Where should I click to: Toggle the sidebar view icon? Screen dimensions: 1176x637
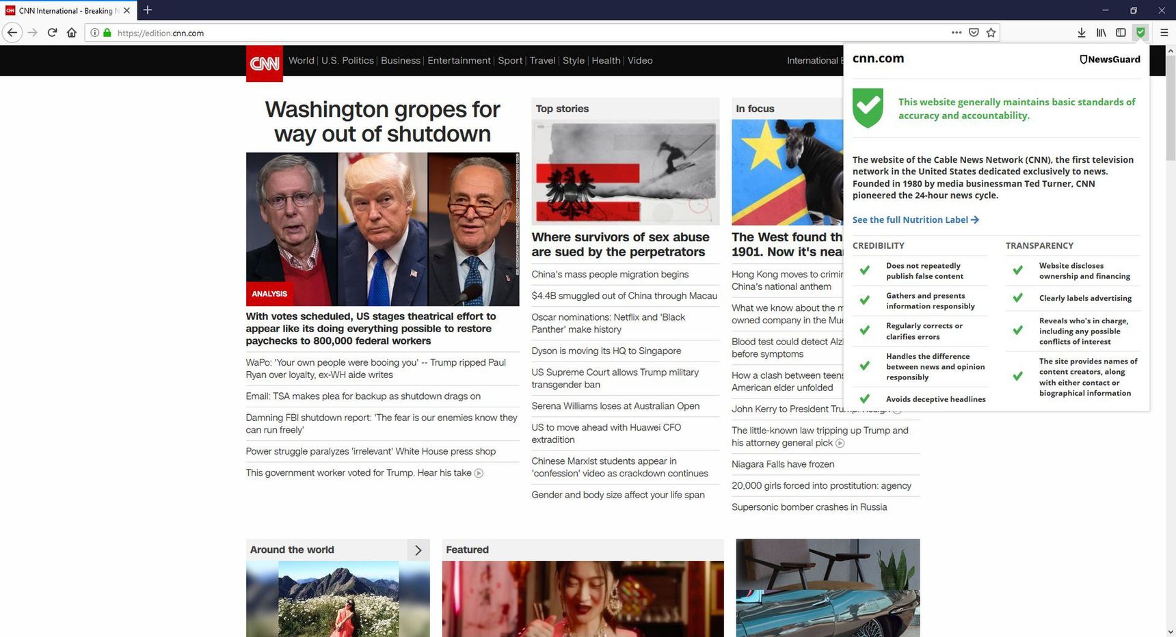pyautogui.click(x=1121, y=32)
